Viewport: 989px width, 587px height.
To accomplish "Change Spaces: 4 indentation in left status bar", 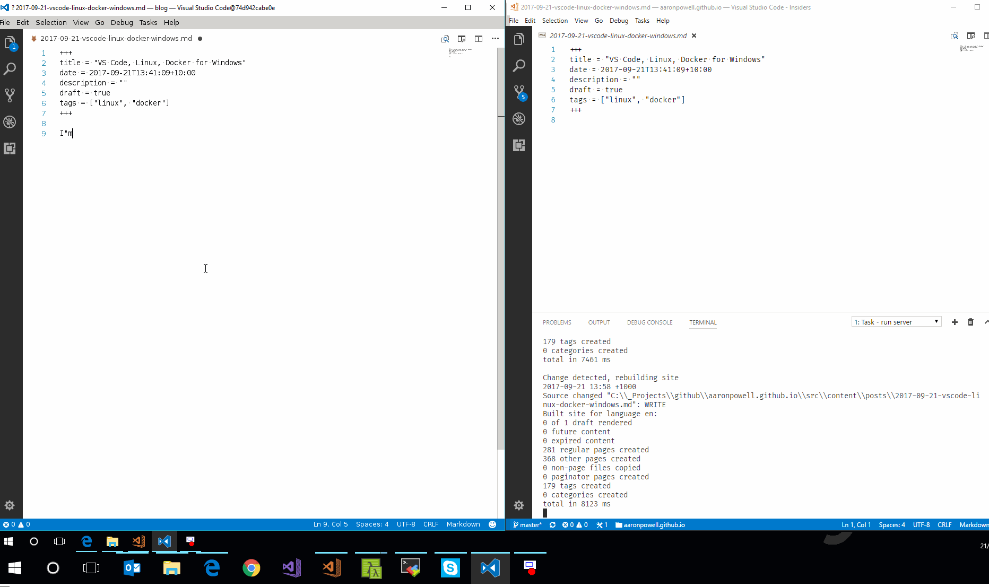I will pyautogui.click(x=372, y=524).
